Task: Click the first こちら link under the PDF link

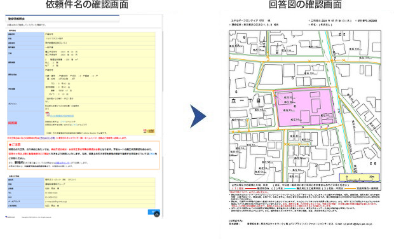Action: point(63,121)
